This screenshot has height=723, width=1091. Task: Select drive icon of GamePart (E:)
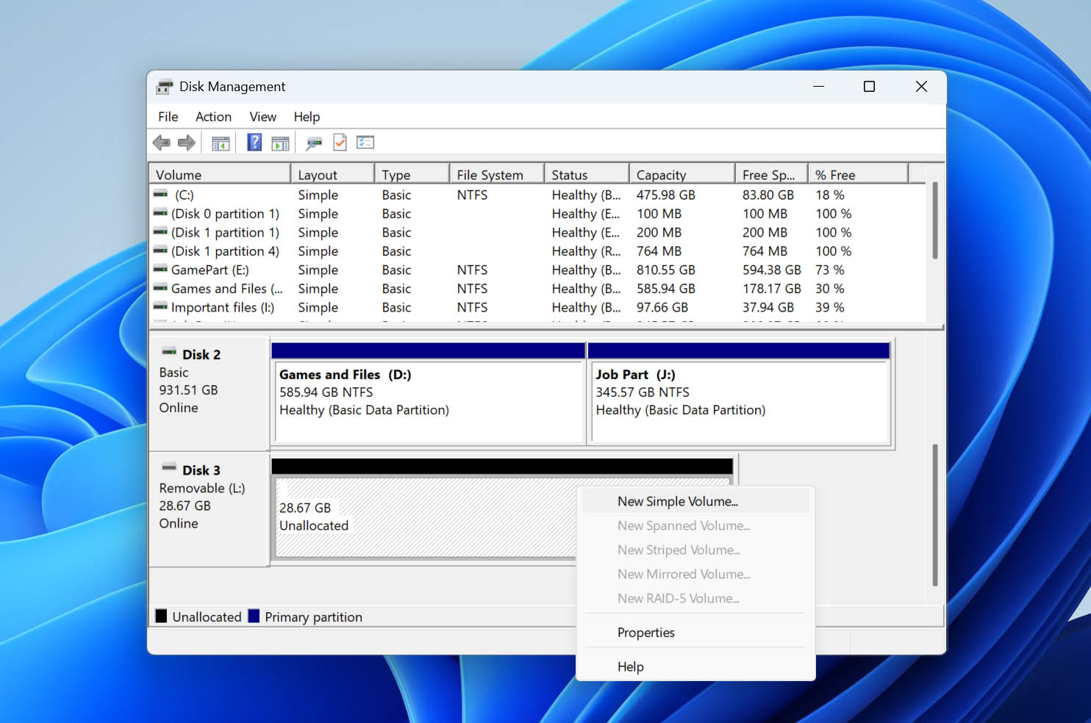(160, 270)
